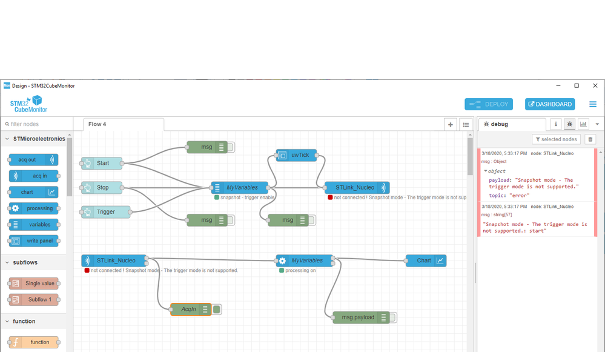Click the msg : Object label
This screenshot has width=605, height=352.
494,161
